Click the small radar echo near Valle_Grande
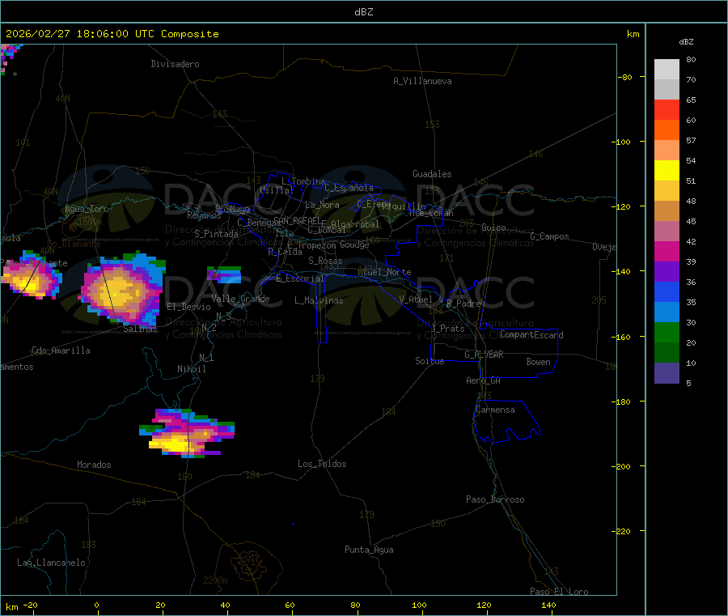 coord(224,274)
